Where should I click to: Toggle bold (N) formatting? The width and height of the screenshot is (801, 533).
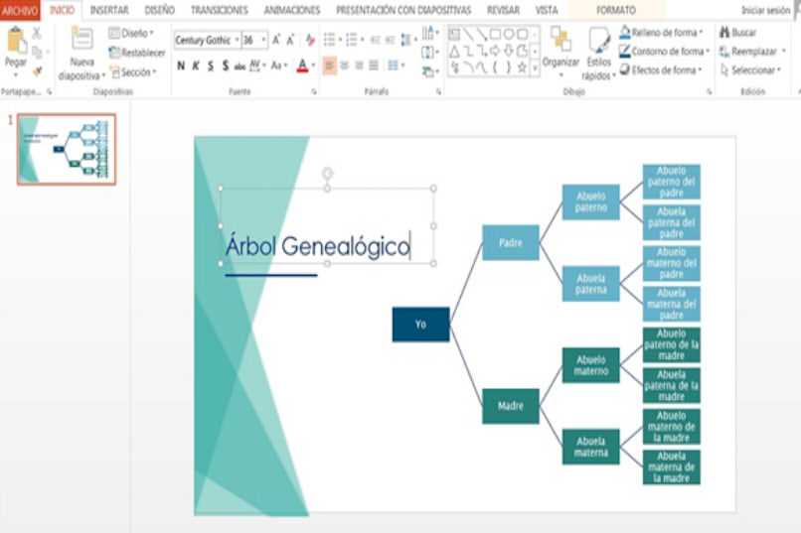tap(181, 66)
